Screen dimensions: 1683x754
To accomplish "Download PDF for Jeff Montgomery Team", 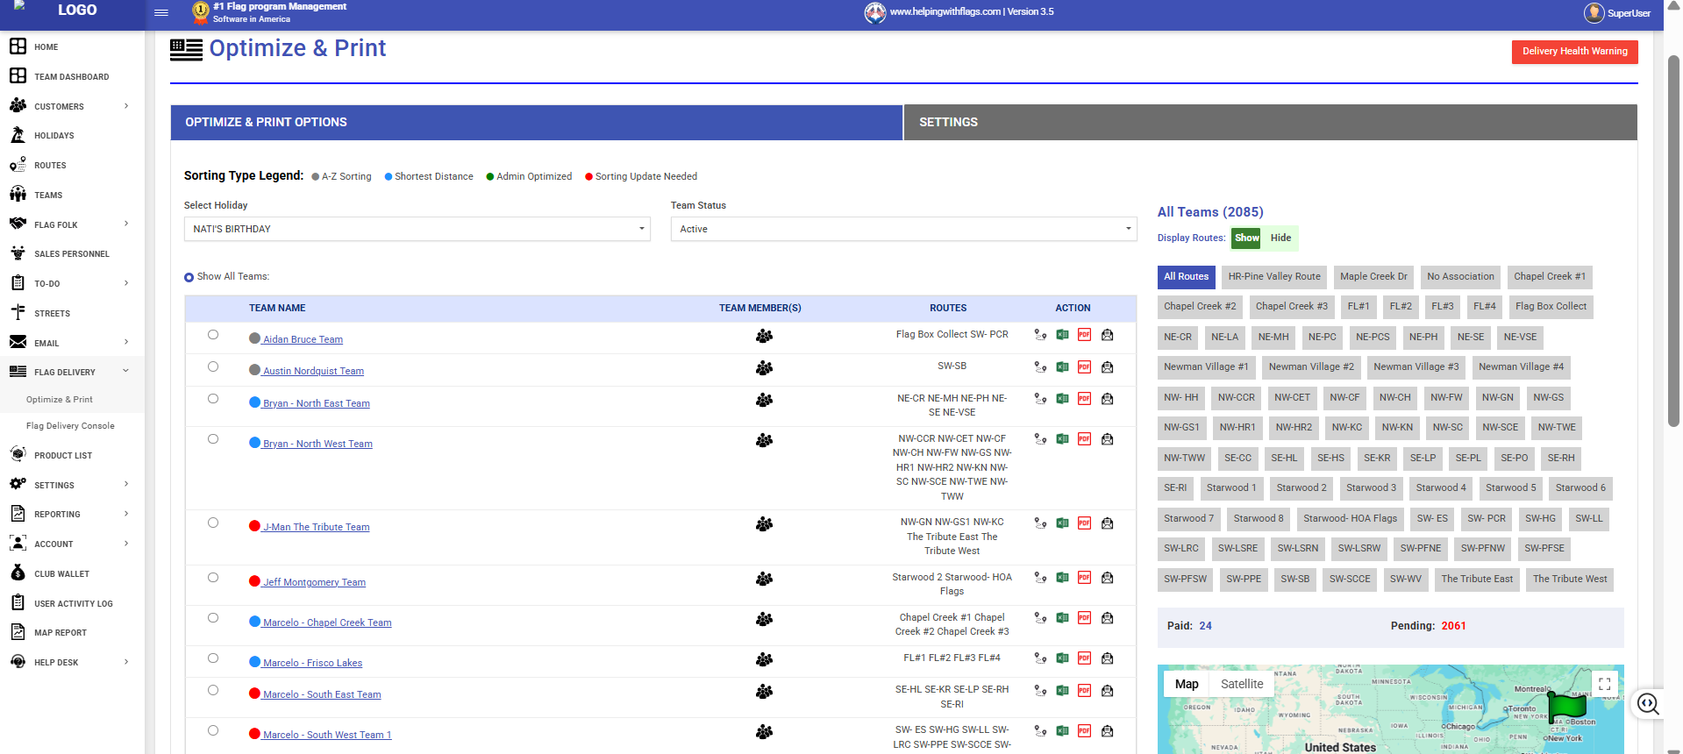I will coord(1085,578).
